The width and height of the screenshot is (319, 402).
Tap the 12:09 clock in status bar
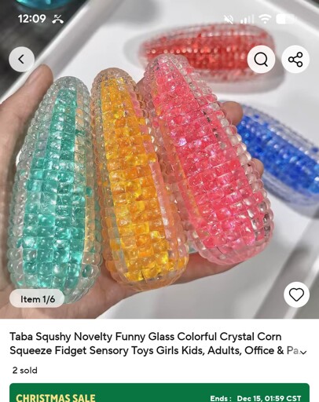[x=32, y=19]
